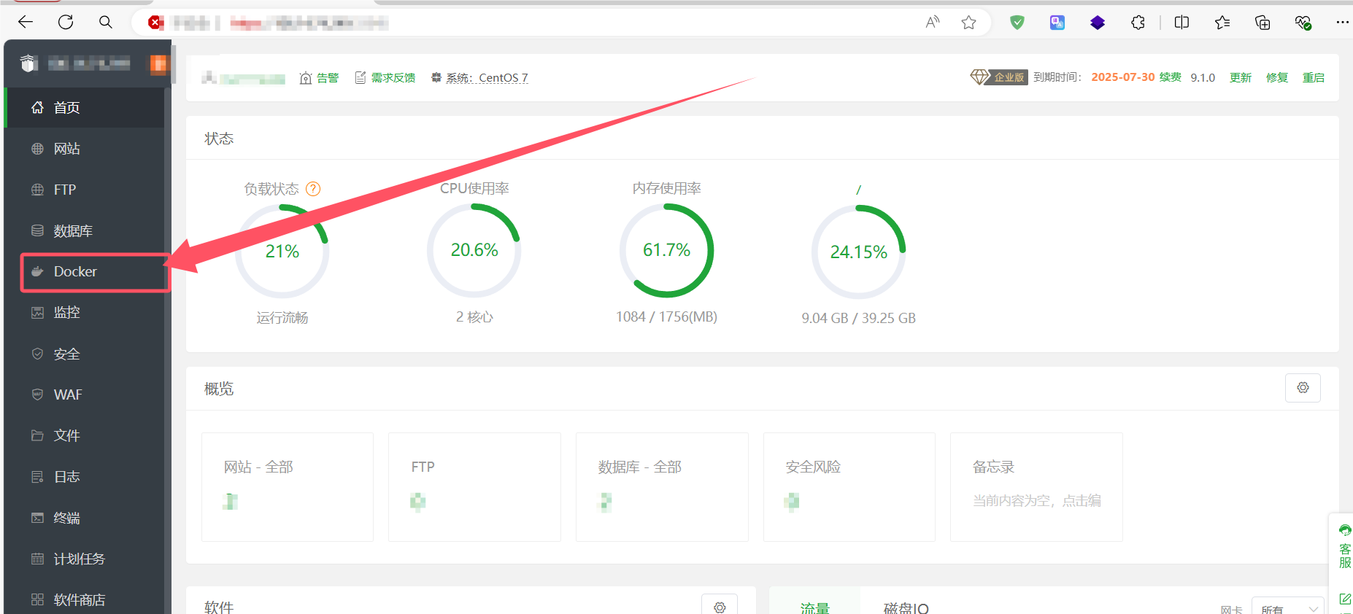Click the 需求反馈 feedback link
The width and height of the screenshot is (1353, 614).
[x=385, y=78]
